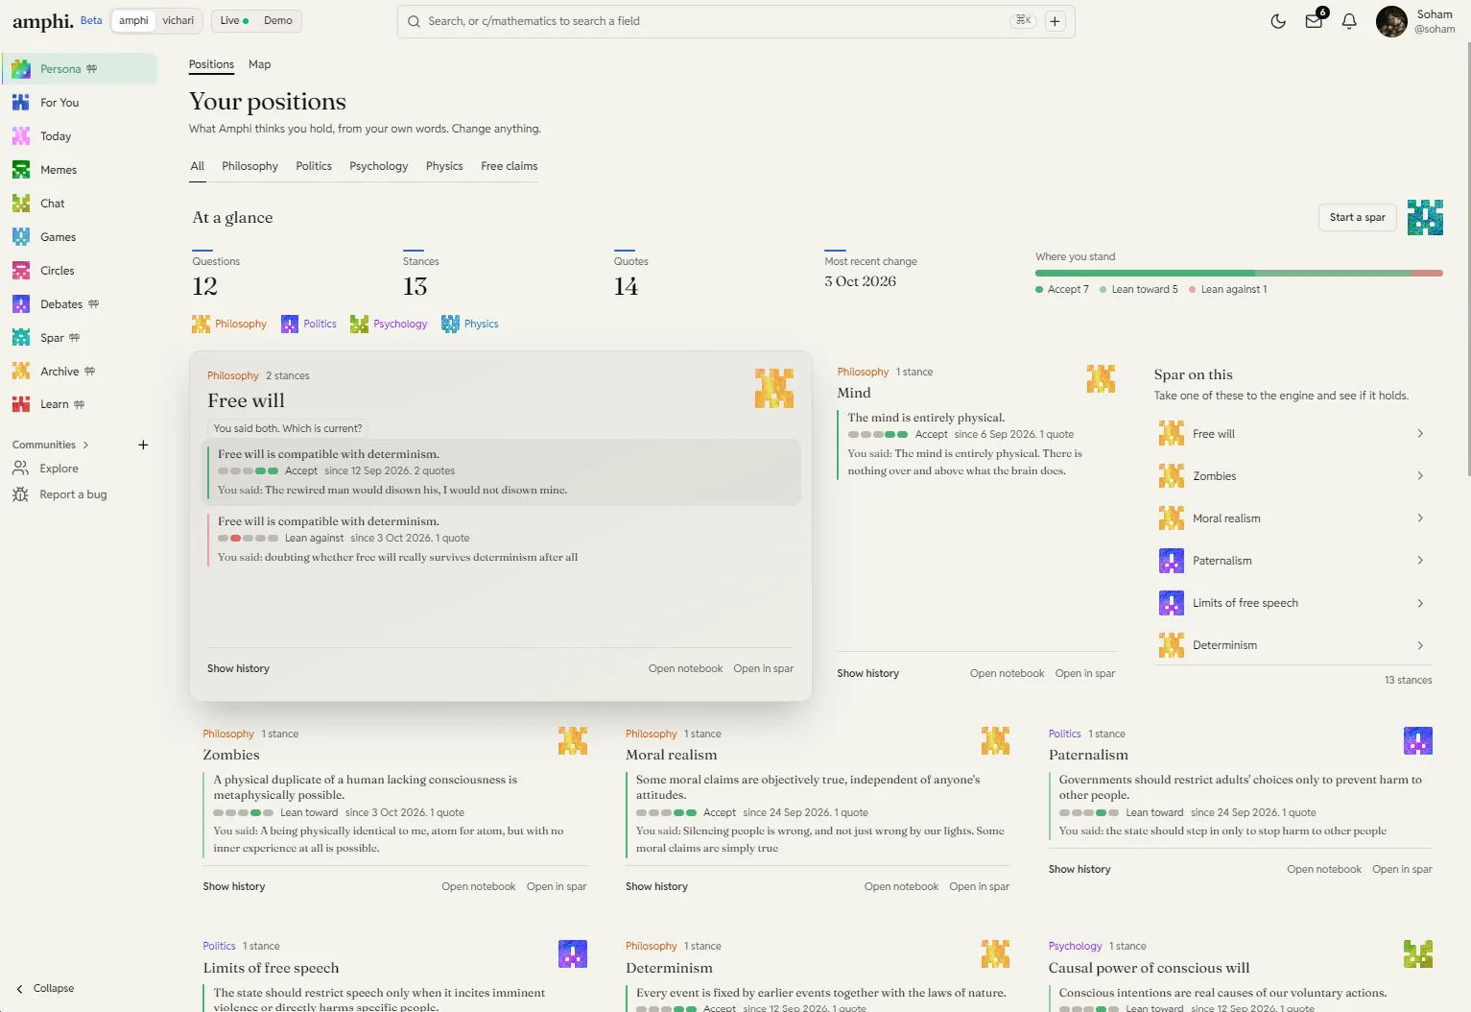Image resolution: width=1471 pixels, height=1012 pixels.
Task: Select Live data mode
Action: click(x=234, y=20)
